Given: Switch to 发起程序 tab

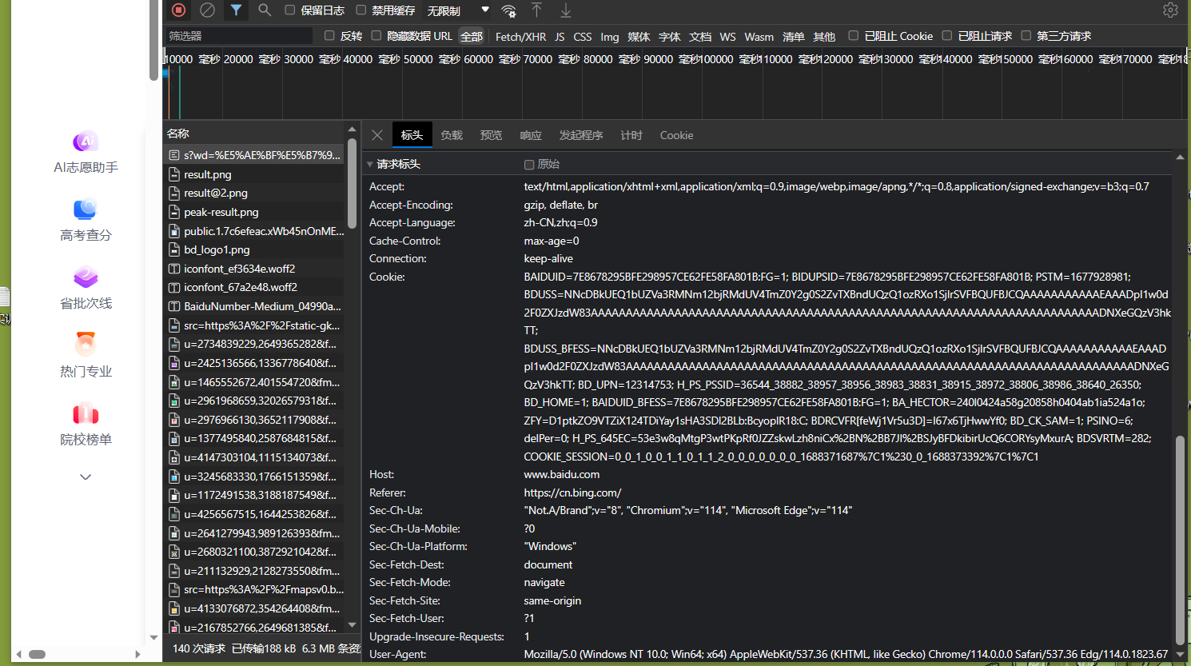Looking at the screenshot, I should tap(581, 135).
